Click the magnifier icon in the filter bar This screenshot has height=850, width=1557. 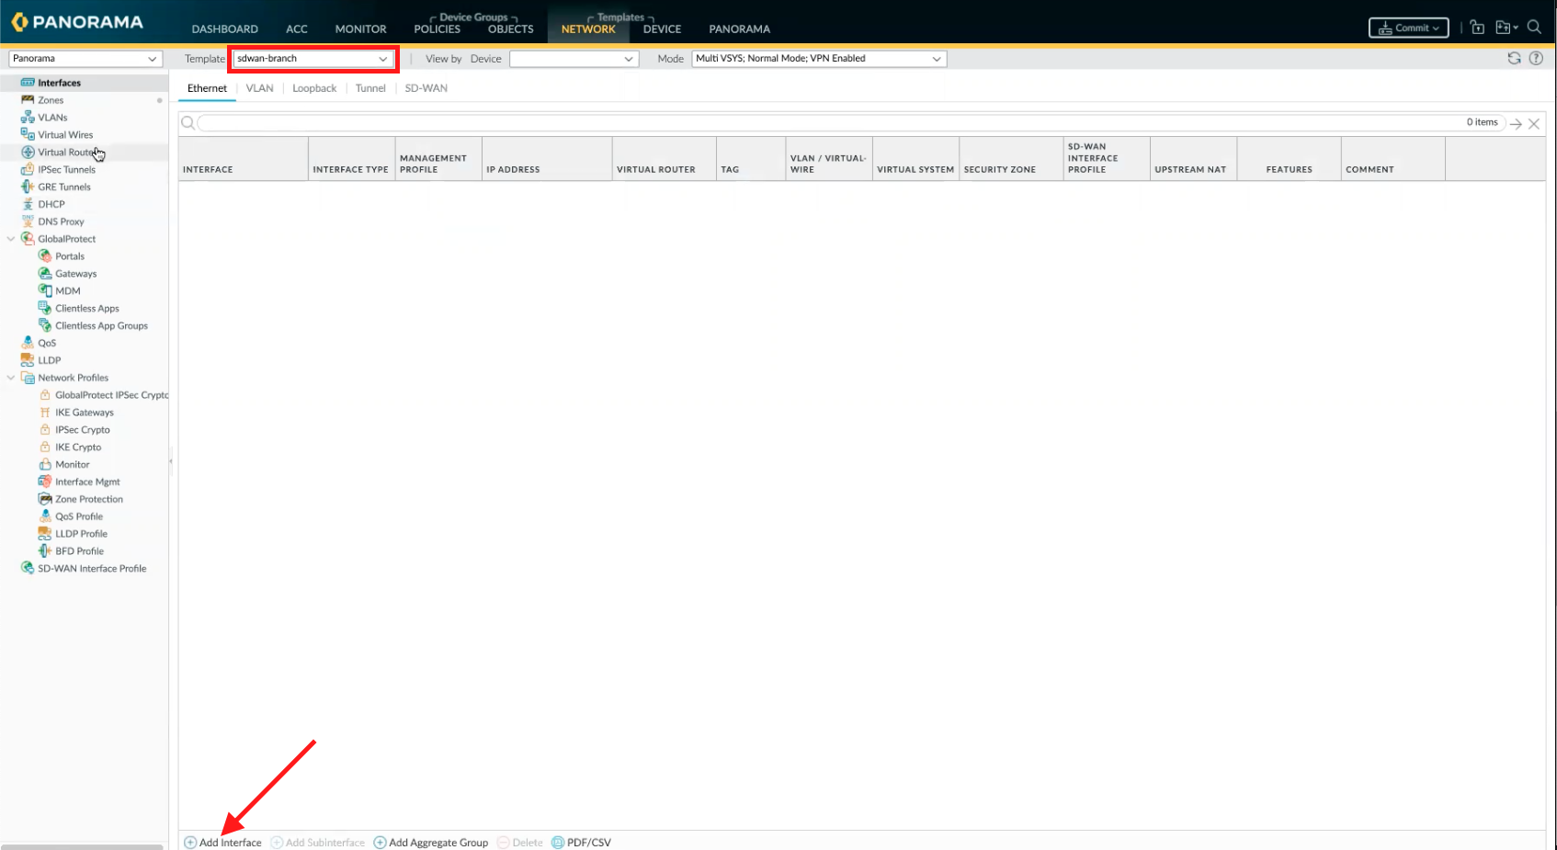tap(188, 122)
